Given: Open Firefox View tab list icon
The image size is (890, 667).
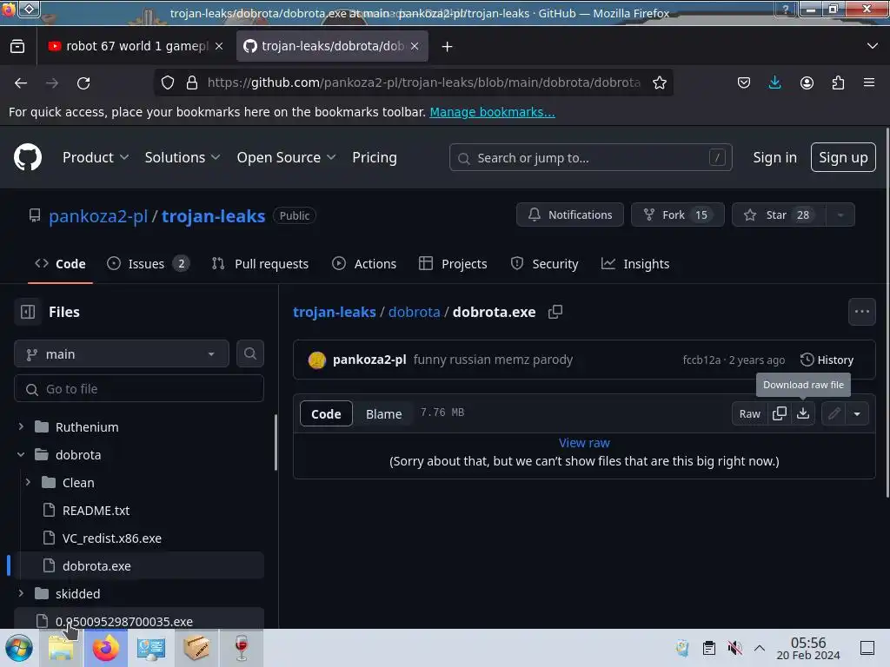Looking at the screenshot, I should 17,47.
